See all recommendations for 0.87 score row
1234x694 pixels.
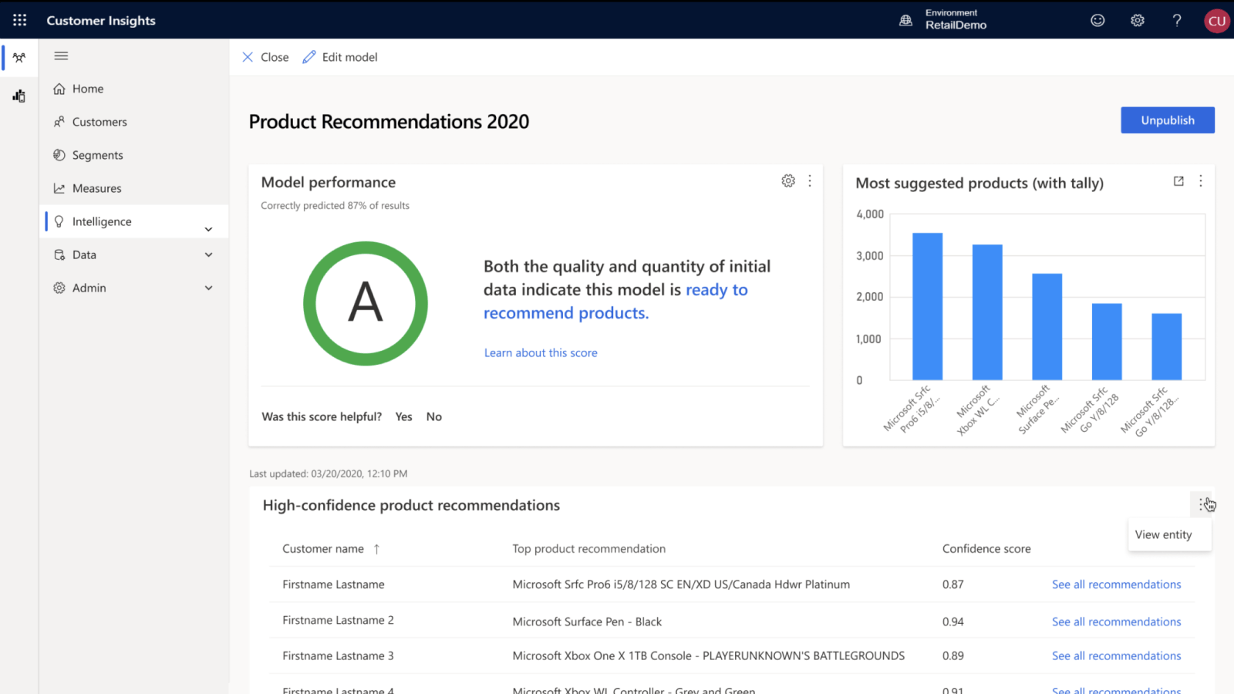coord(1116,585)
